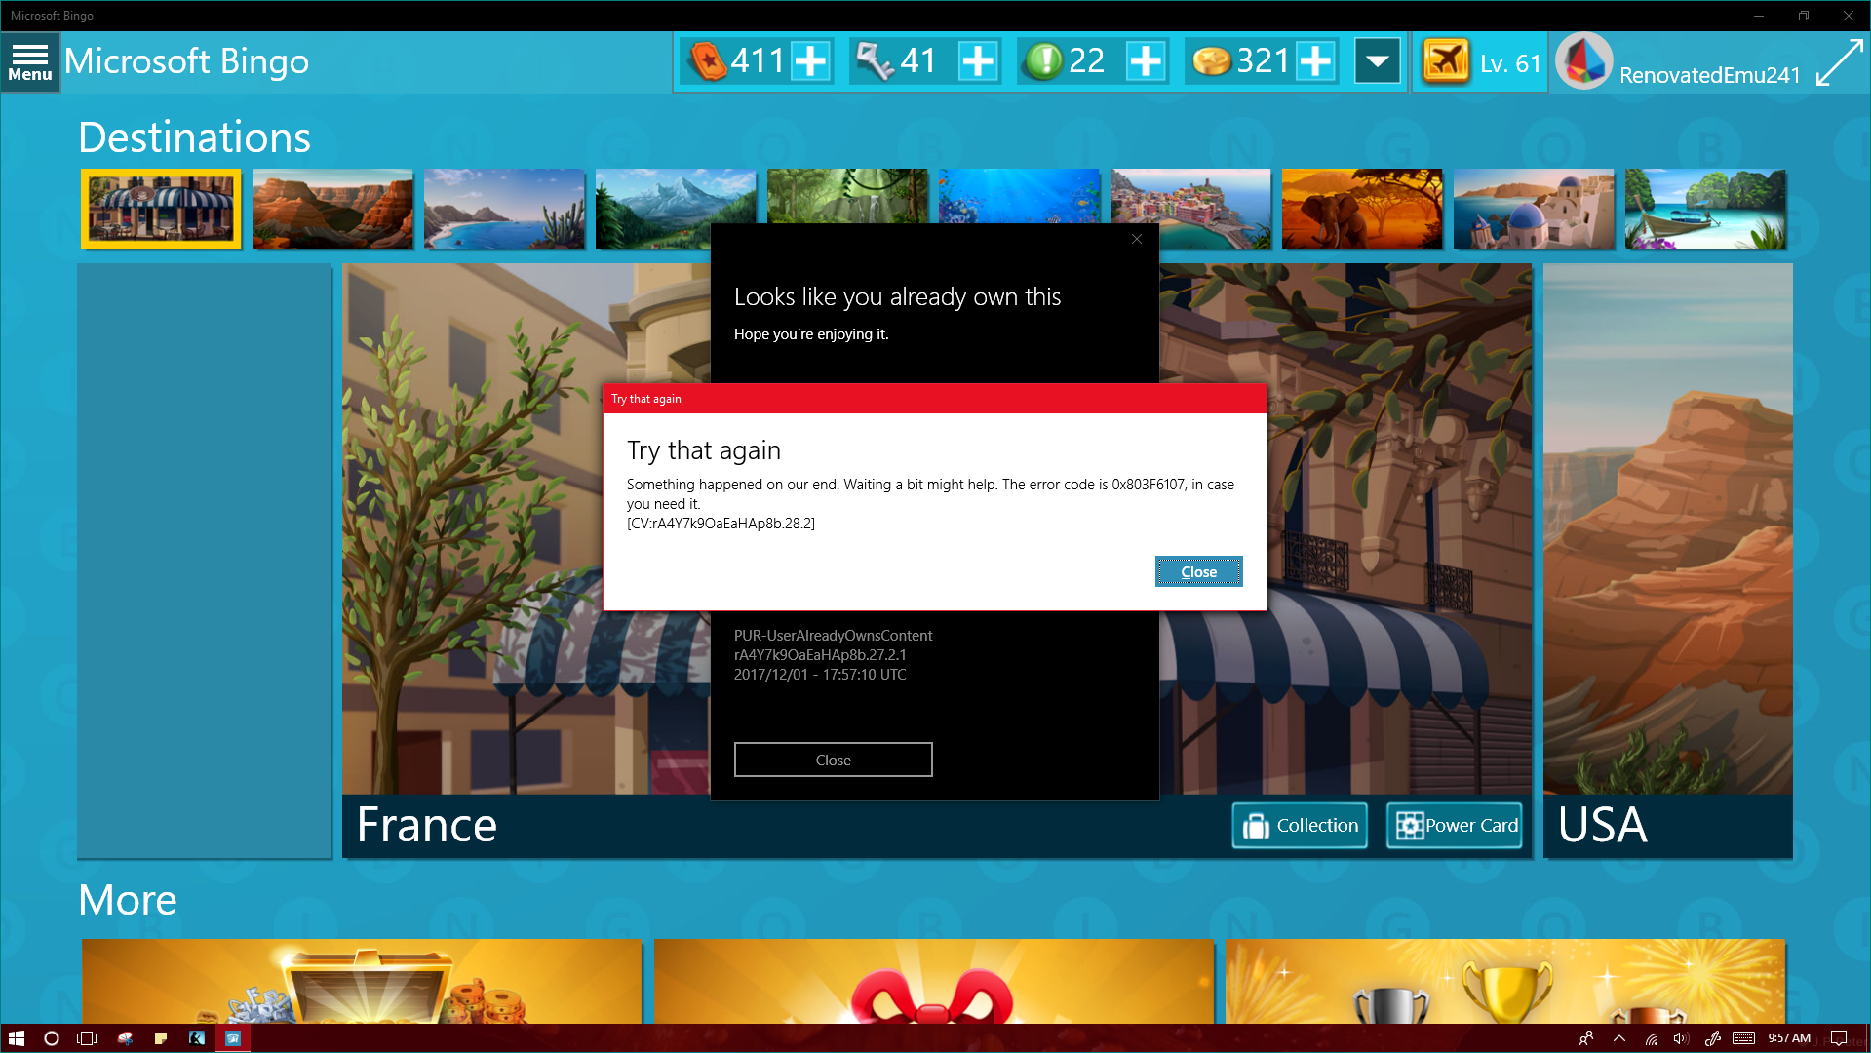Show hidden system tray icons chevron
Screen dimensions: 1871x1053
tap(1619, 1038)
